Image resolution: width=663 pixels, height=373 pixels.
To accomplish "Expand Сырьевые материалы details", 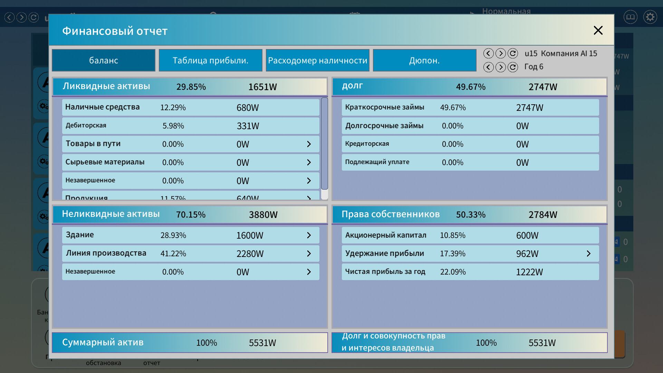I will tap(309, 162).
